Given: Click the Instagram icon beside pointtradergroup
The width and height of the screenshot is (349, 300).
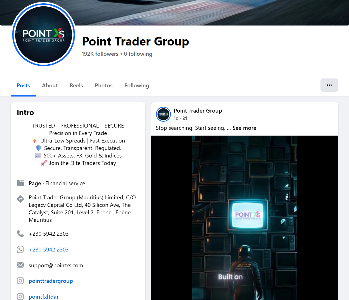Looking at the screenshot, I should pos(20,281).
